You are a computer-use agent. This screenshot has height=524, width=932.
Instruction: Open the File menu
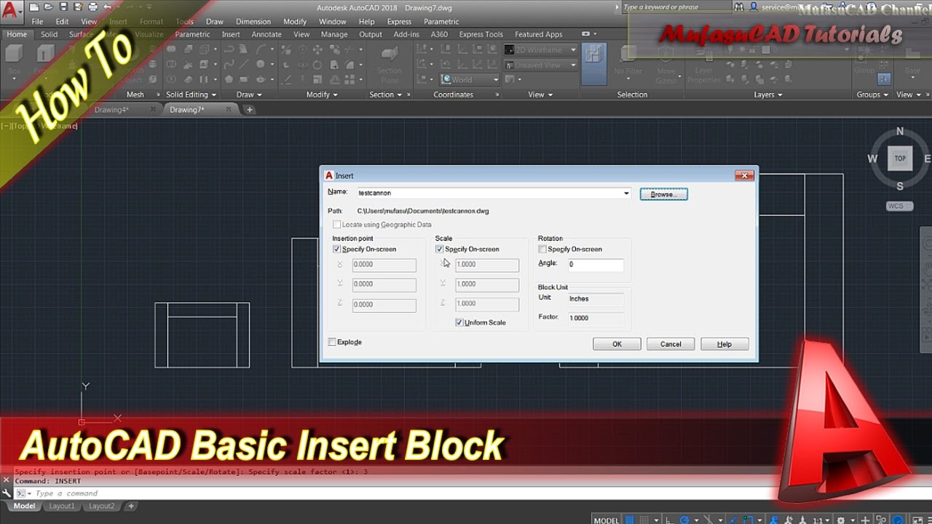tap(37, 22)
